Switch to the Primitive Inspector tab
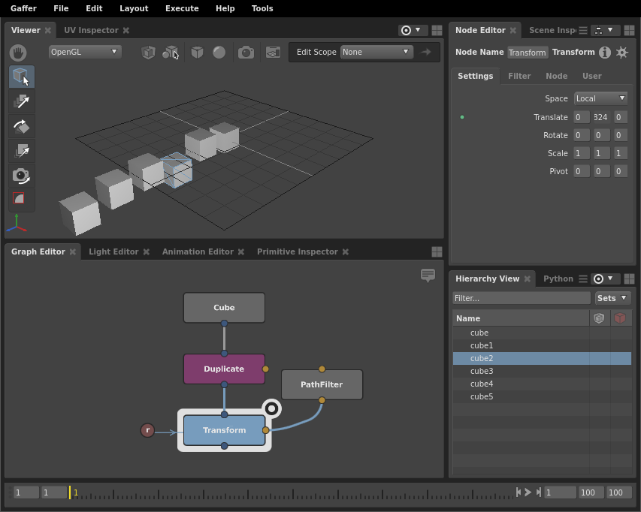Image resolution: width=641 pixels, height=512 pixels. pos(297,251)
